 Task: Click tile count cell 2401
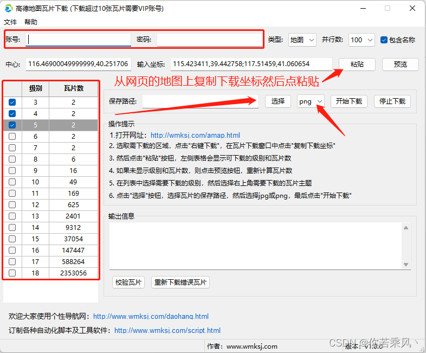pyautogui.click(x=73, y=216)
